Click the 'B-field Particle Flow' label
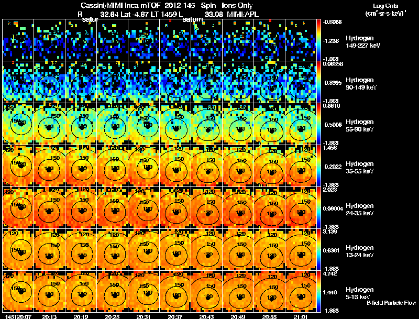Viewport: 419px width, 319px height. (391, 303)
